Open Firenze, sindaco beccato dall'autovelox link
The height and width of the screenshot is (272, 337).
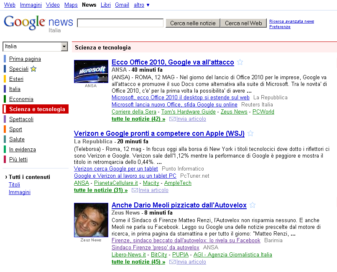point(186,241)
